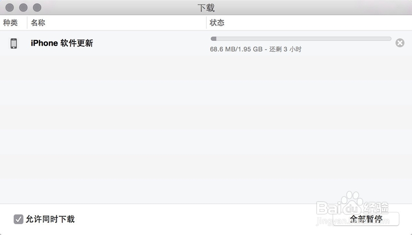Click the 68.6 MB/1.95 GB status text
This screenshot has width=412, height=235.
tap(256, 49)
